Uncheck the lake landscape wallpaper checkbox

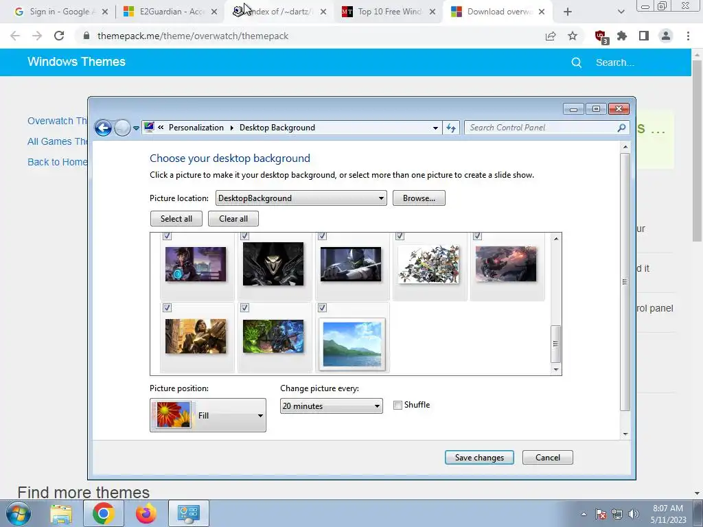[x=323, y=308]
